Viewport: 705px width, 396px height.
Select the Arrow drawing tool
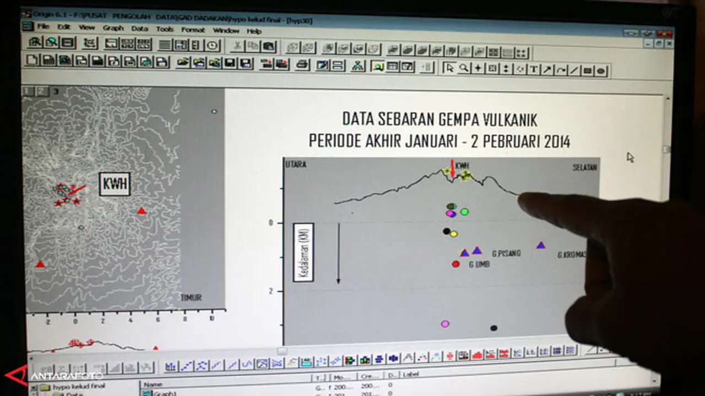547,70
